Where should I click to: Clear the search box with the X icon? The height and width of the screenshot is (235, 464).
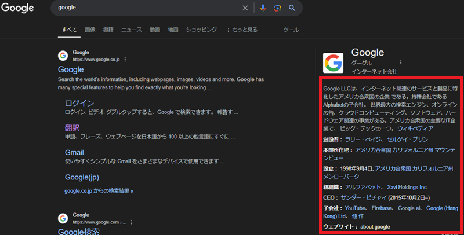coord(245,8)
